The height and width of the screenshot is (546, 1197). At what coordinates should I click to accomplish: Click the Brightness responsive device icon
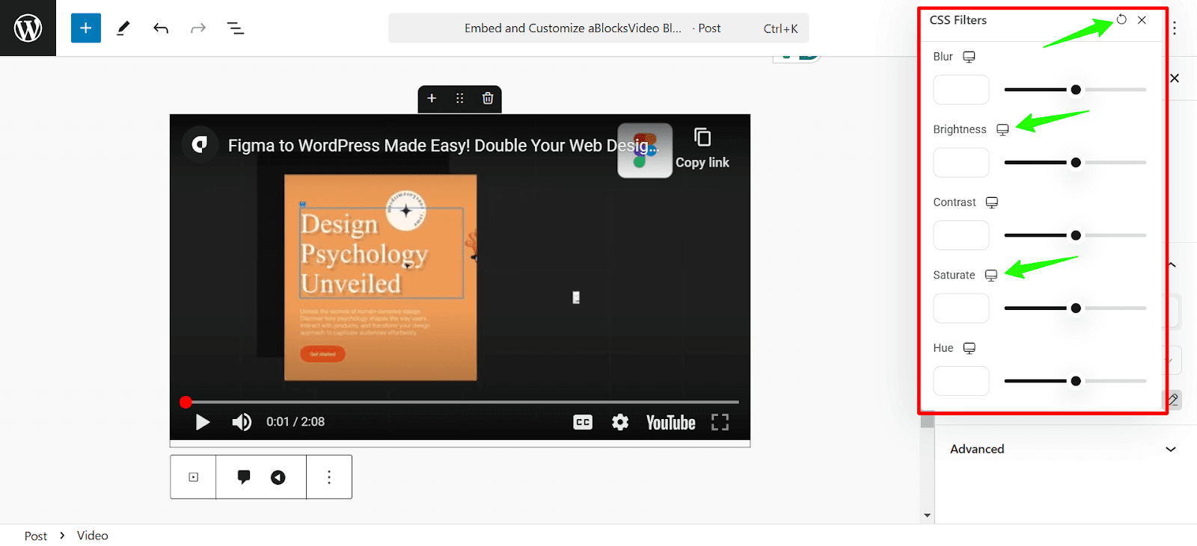[x=1002, y=130]
